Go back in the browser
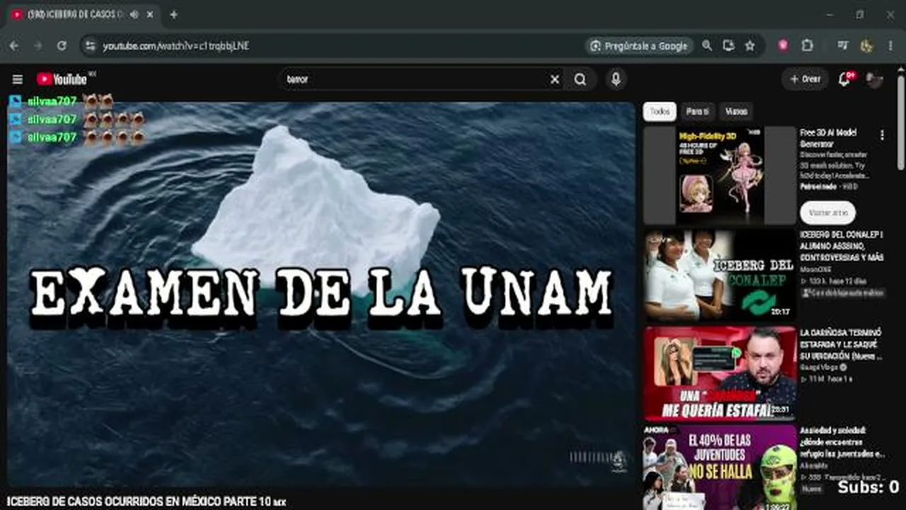The image size is (906, 510). pos(14,45)
